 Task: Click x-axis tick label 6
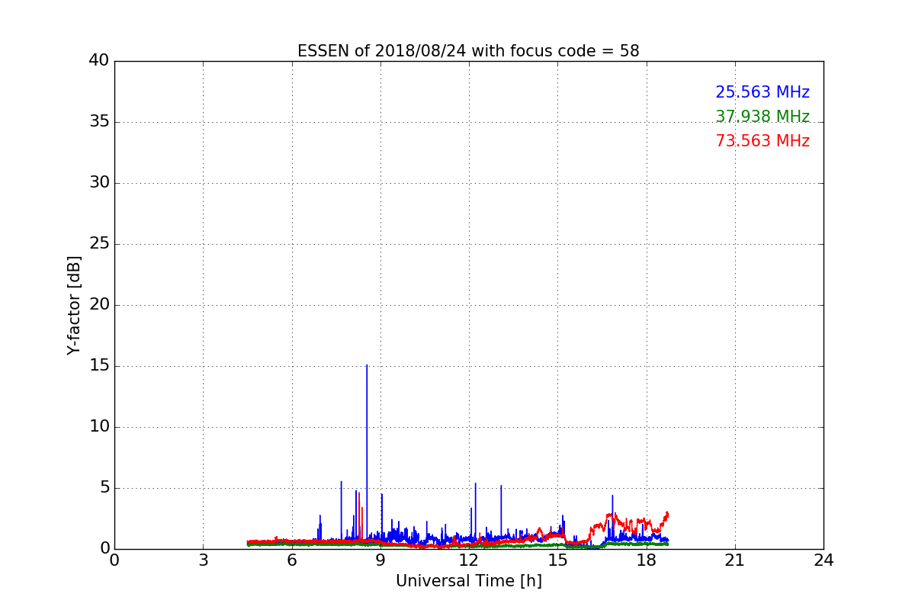(292, 560)
